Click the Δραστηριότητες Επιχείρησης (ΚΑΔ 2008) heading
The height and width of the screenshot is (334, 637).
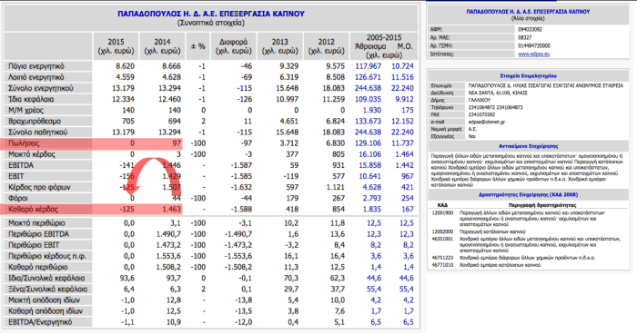pyautogui.click(x=528, y=194)
